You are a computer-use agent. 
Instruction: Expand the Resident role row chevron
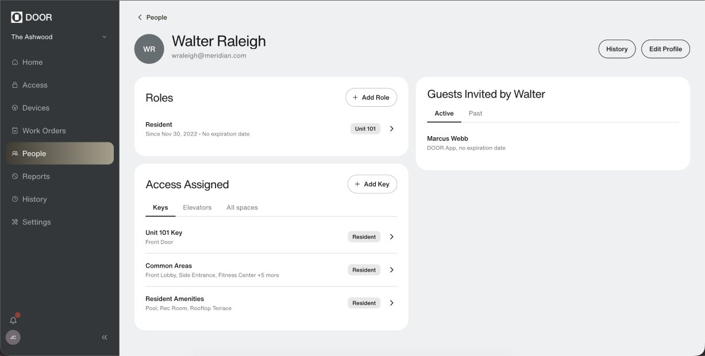click(x=392, y=129)
